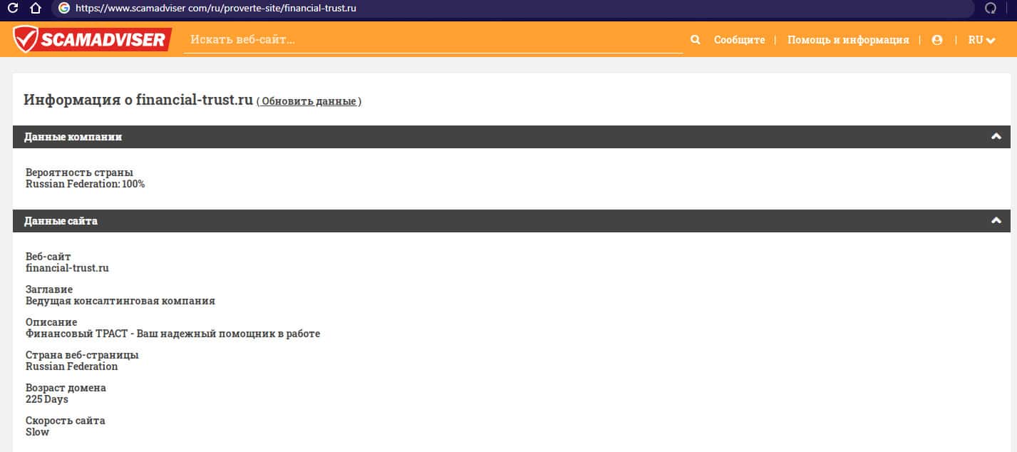Collapse the 'Данные компании' section arrow
This screenshot has width=1017, height=452.
[x=996, y=137]
